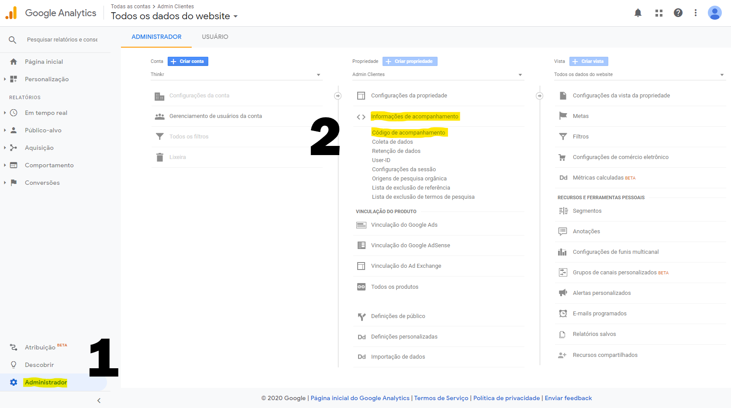Click the Metas flag icon
Image resolution: width=731 pixels, height=408 pixels.
563,116
